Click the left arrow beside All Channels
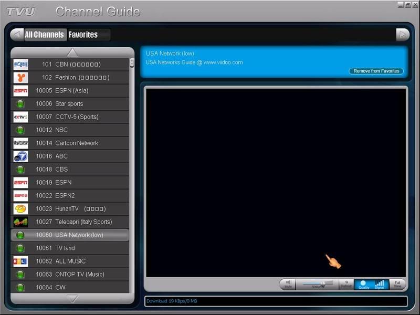The image size is (420, 315). click(17, 35)
